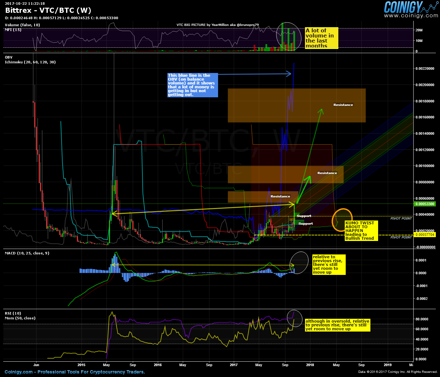Click the Ichimoku (20, 60, 120, 30) label
440x377 pixels.
(30, 62)
